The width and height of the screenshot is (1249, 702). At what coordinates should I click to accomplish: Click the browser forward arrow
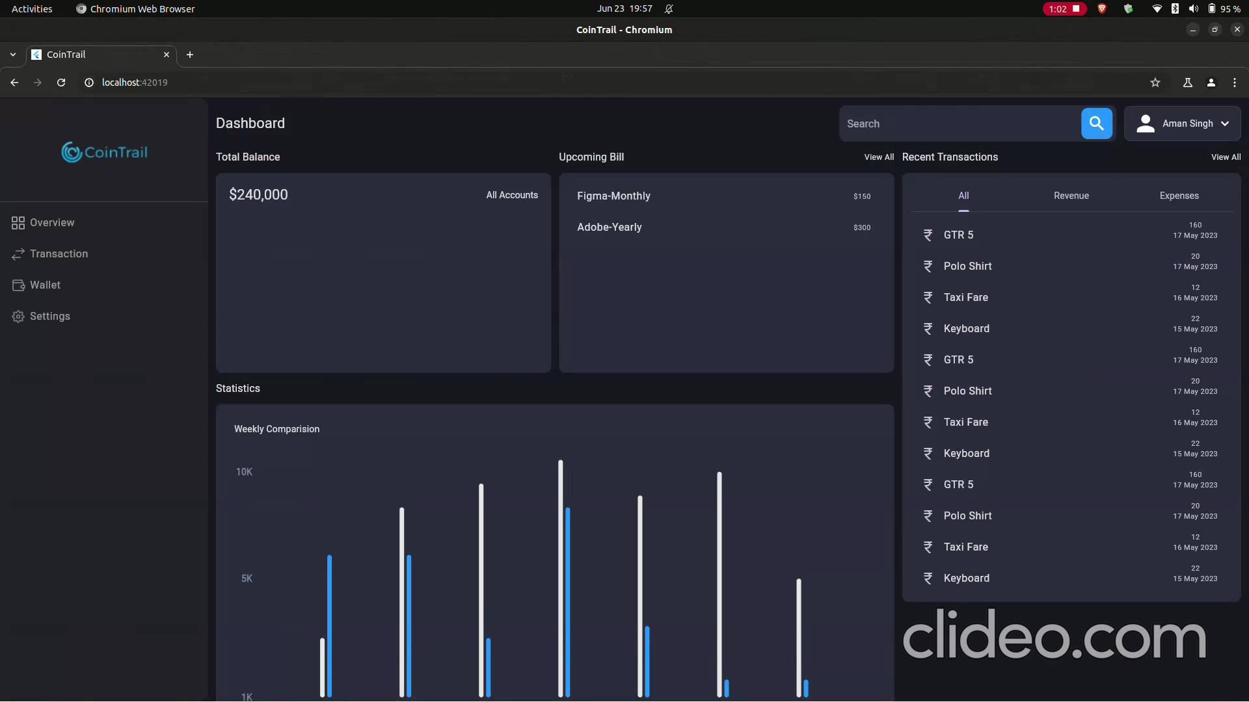[x=38, y=83]
